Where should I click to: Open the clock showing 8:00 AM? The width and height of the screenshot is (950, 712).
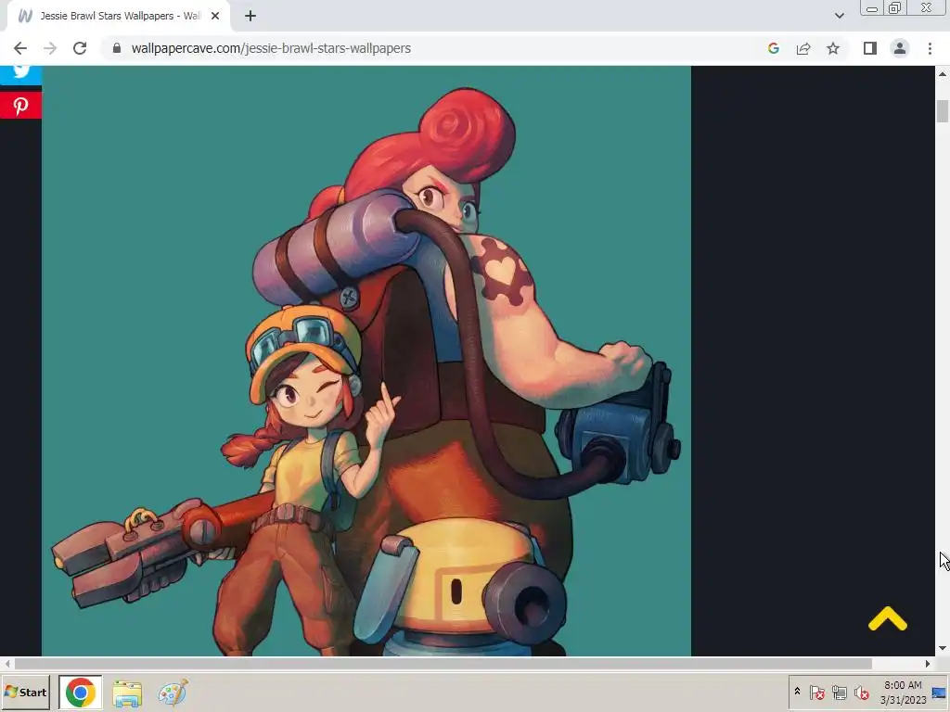[903, 692]
